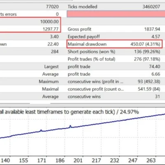Click the average consecutive wins value 31
The height and width of the screenshot is (165, 165).
[x=158, y=97]
